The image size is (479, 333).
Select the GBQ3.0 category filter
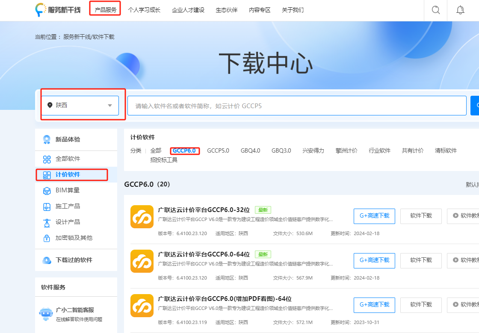[x=281, y=150]
